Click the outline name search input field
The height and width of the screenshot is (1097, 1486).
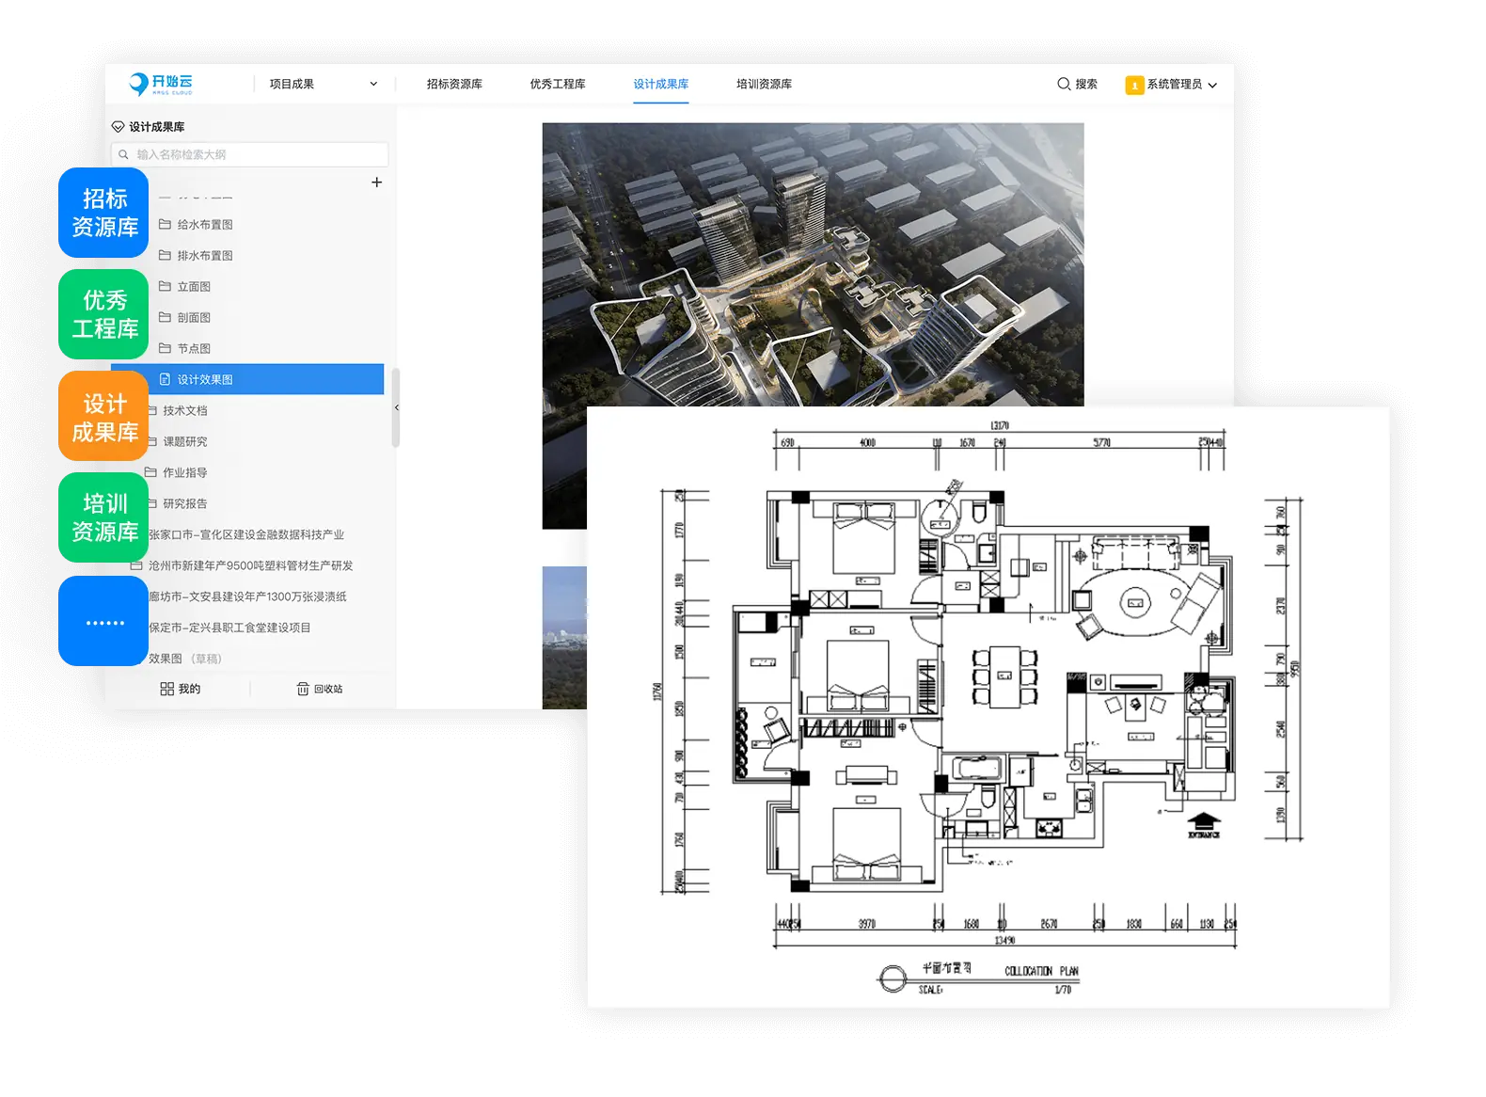(256, 154)
